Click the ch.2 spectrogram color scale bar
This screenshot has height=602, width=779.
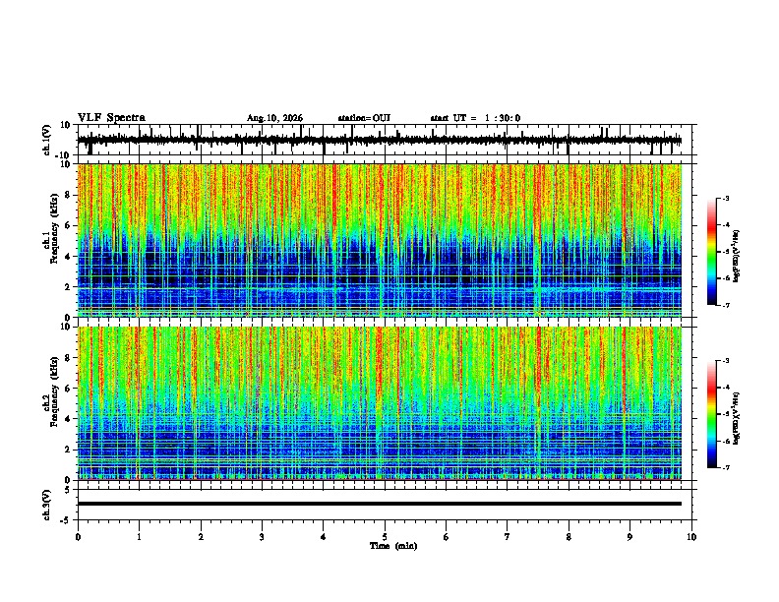click(712, 414)
